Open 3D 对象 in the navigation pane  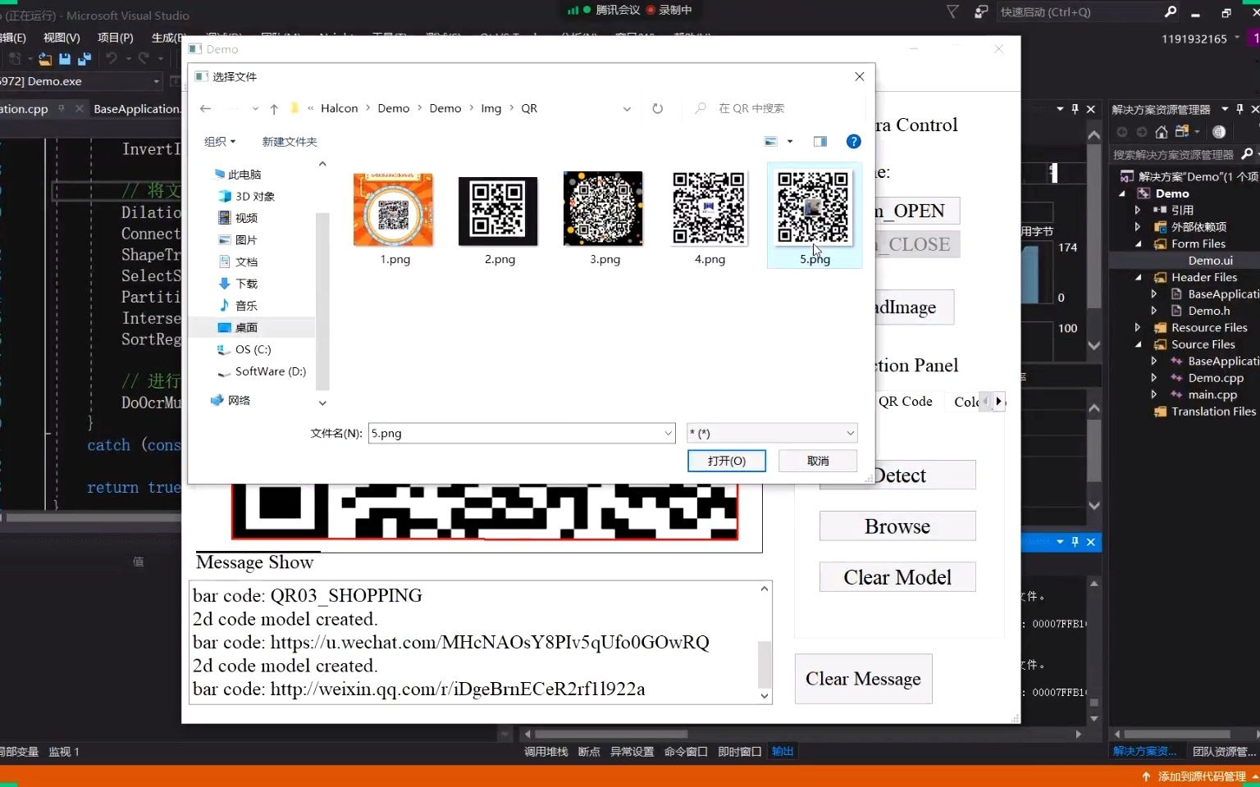[254, 196]
